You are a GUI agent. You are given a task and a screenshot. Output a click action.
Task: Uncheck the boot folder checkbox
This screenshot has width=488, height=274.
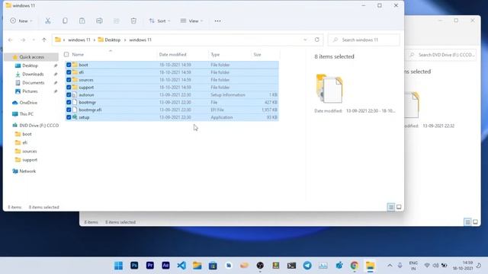tap(69, 65)
